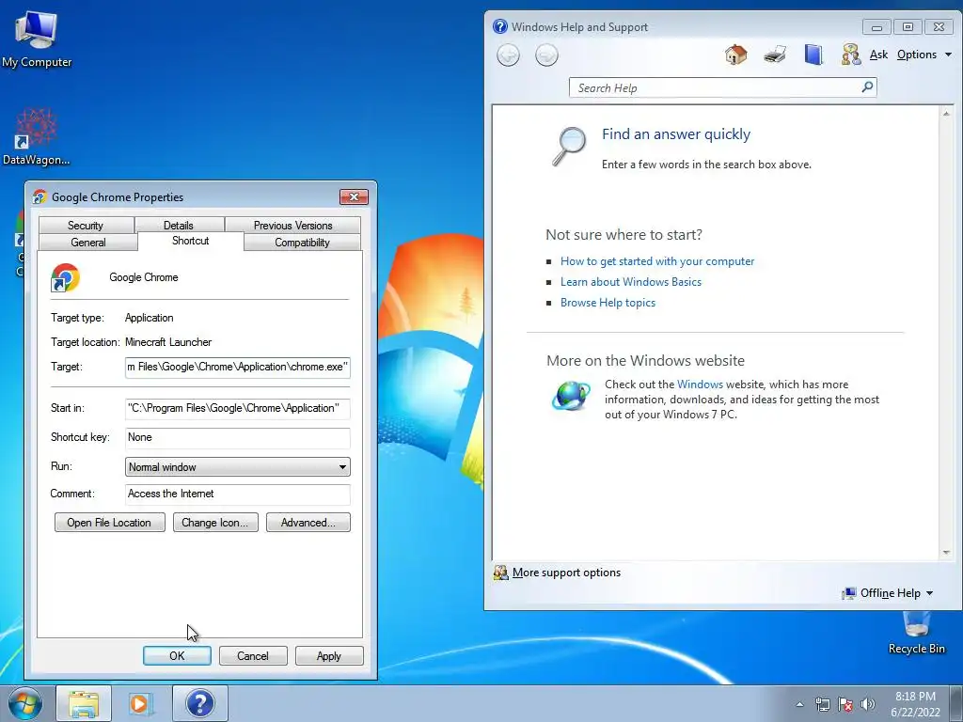963x722 pixels.
Task: Click the Comment field
Action: [x=238, y=494]
